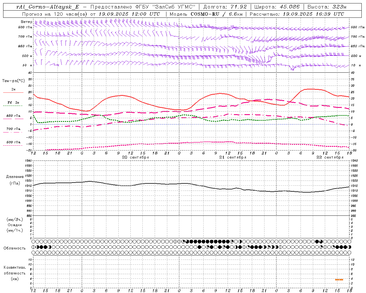
Task: Click the '20 сентября' date label
Action: [136, 157]
